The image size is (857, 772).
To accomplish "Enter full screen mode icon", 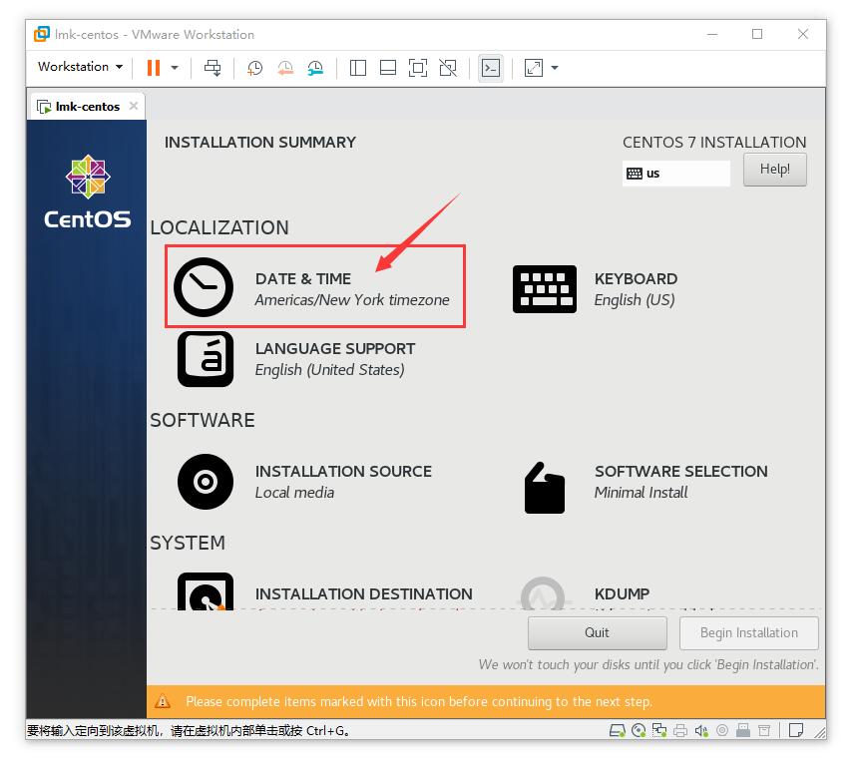I will point(418,68).
